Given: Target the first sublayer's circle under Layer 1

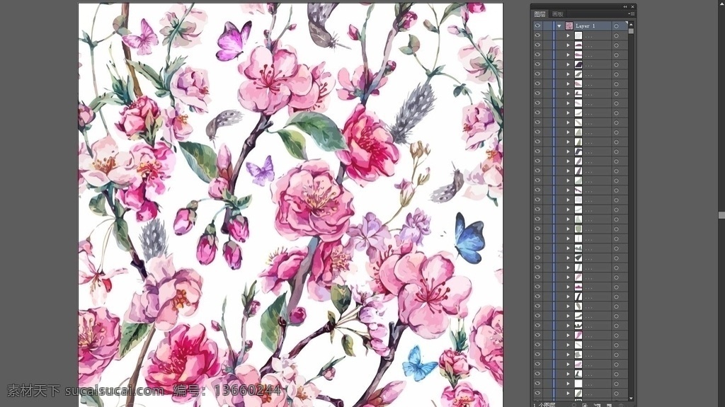Looking at the screenshot, I should click(x=617, y=35).
